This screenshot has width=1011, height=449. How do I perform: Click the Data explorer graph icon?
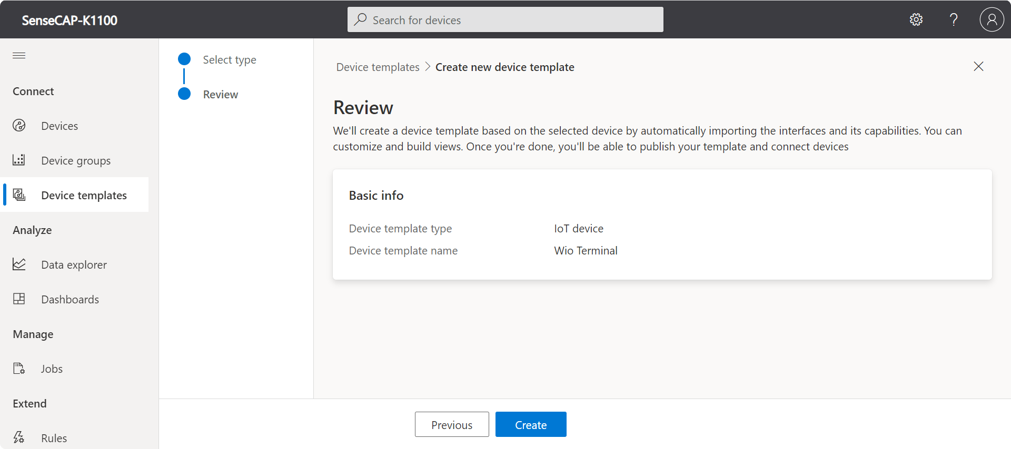pos(19,264)
